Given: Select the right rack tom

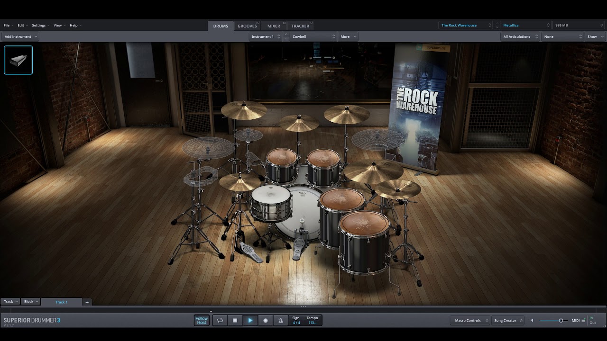Looking at the screenshot, I should (x=323, y=167).
